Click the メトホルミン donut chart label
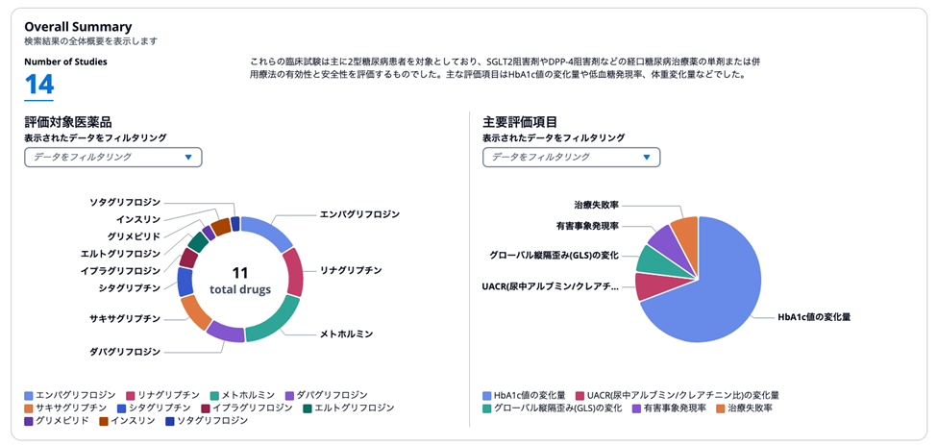This screenshot has width=937, height=445. (346, 334)
